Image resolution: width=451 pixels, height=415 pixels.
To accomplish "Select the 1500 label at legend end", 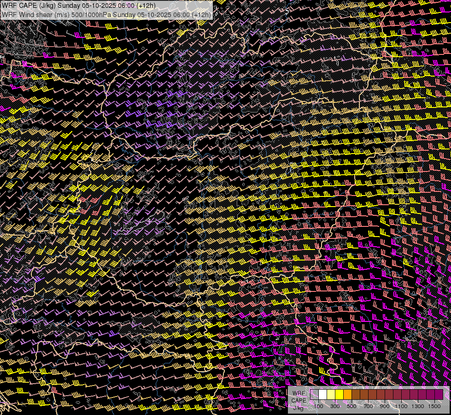I will pyautogui.click(x=434, y=406).
